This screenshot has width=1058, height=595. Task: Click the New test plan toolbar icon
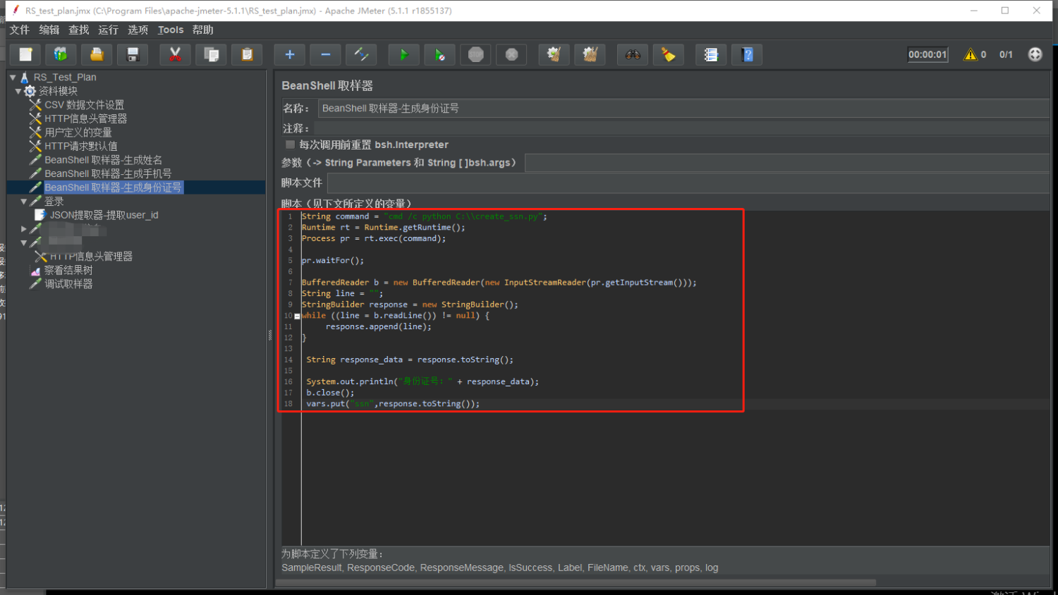(x=25, y=55)
